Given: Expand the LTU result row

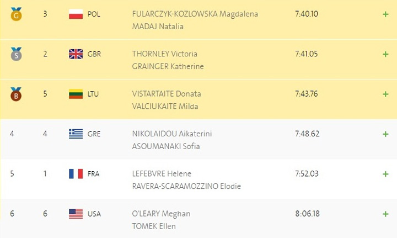Looking at the screenshot, I should (385, 94).
